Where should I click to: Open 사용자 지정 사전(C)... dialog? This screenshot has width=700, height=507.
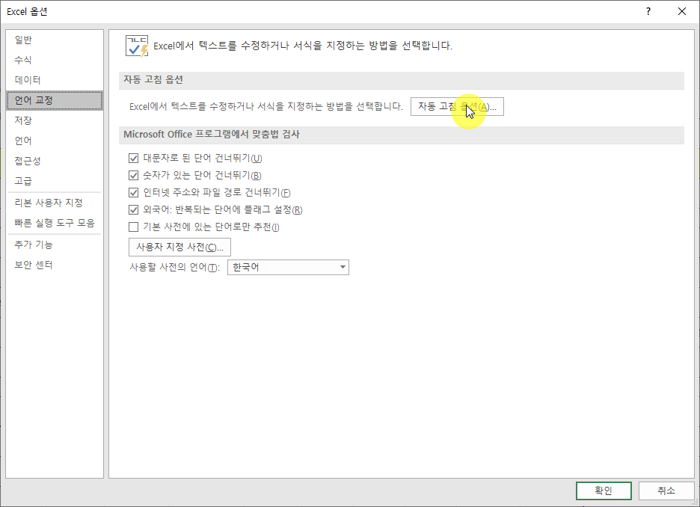(179, 247)
